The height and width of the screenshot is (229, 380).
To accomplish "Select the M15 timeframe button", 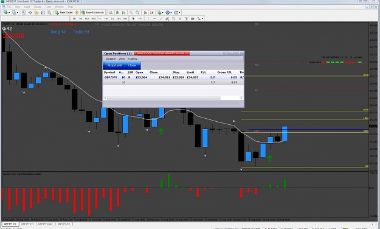I will [x=87, y=18].
